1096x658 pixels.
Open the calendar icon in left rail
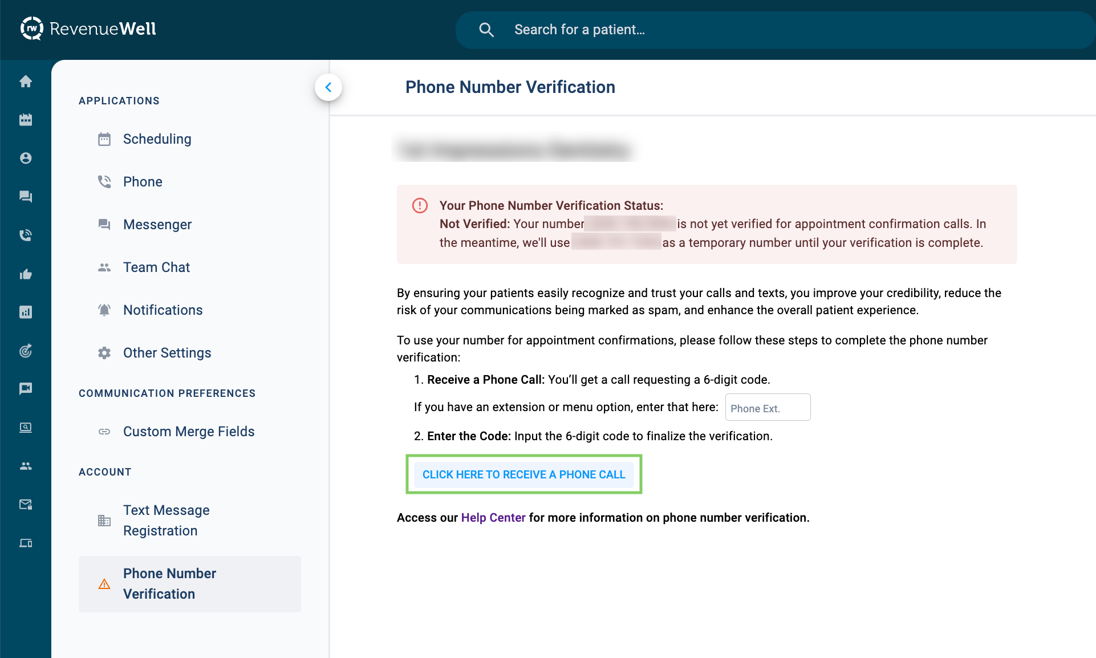26,120
